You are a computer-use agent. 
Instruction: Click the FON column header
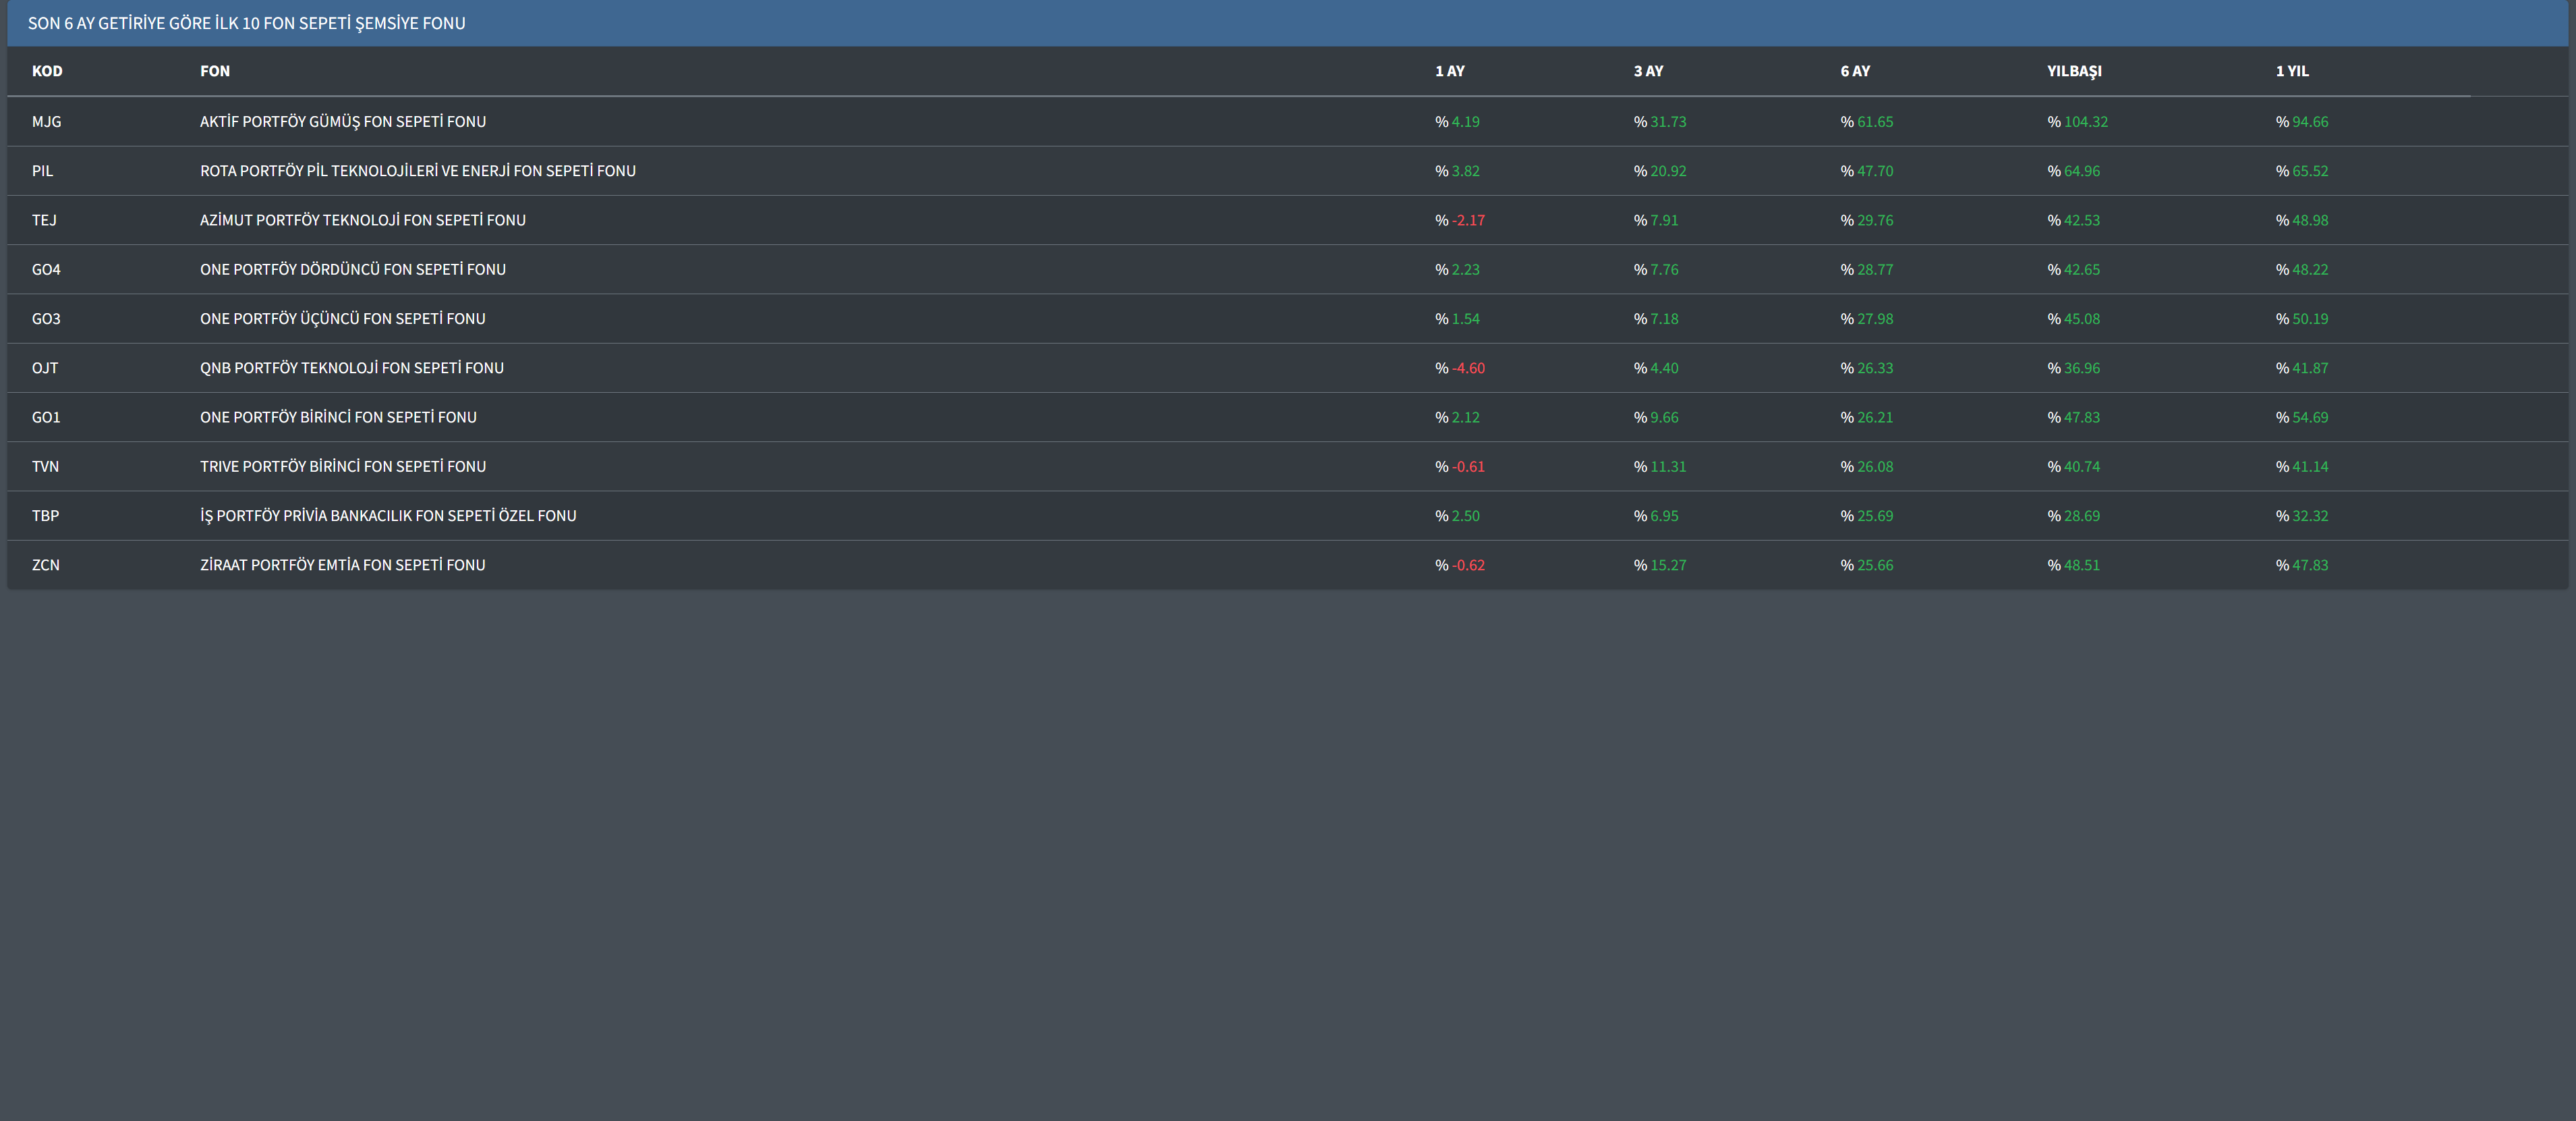point(215,71)
